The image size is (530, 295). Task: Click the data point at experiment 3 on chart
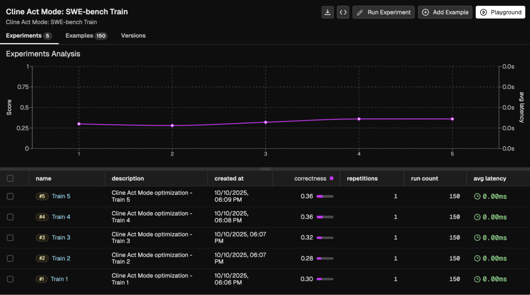click(x=265, y=122)
